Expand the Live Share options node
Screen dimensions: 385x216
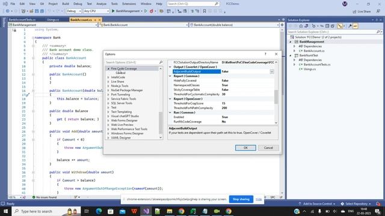click(108, 82)
